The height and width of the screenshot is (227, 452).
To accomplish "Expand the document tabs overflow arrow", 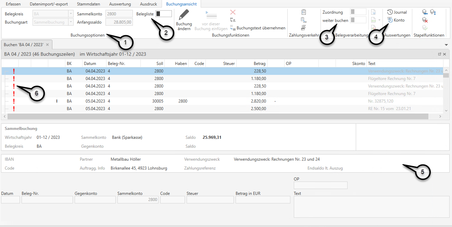I will (446, 45).
